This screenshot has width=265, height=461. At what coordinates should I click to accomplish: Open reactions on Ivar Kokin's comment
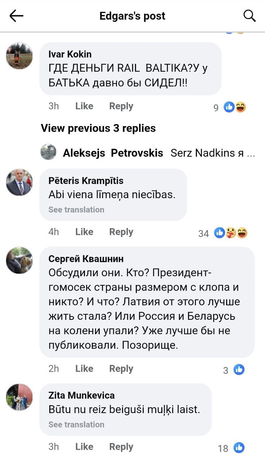click(234, 107)
